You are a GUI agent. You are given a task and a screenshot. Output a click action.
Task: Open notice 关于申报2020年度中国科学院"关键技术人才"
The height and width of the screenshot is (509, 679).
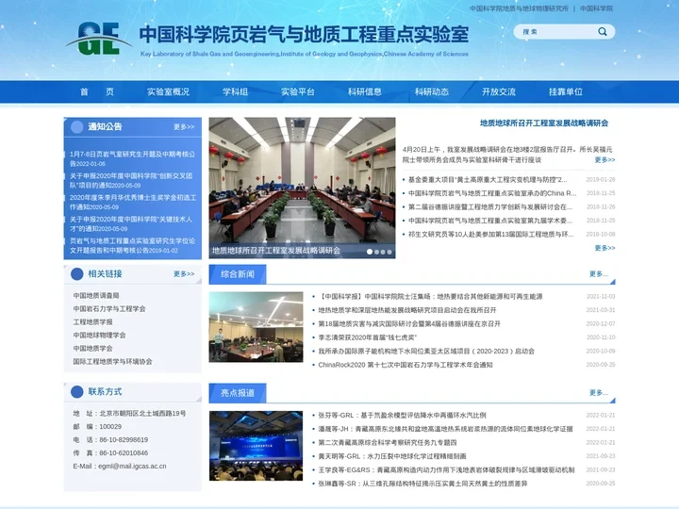[131, 223]
